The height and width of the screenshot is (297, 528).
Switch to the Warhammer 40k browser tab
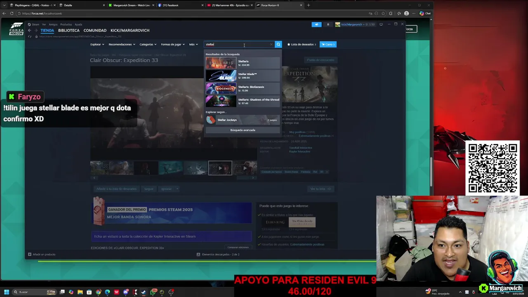click(x=230, y=5)
